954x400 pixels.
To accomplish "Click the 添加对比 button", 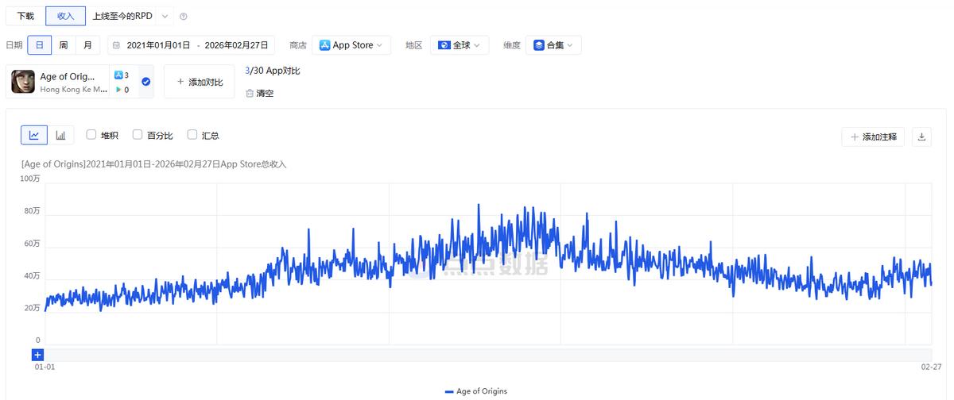I will tap(200, 82).
